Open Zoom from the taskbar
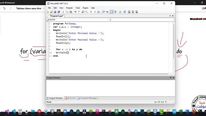Image resolution: width=206 pixels, height=116 pixels. 65,111
